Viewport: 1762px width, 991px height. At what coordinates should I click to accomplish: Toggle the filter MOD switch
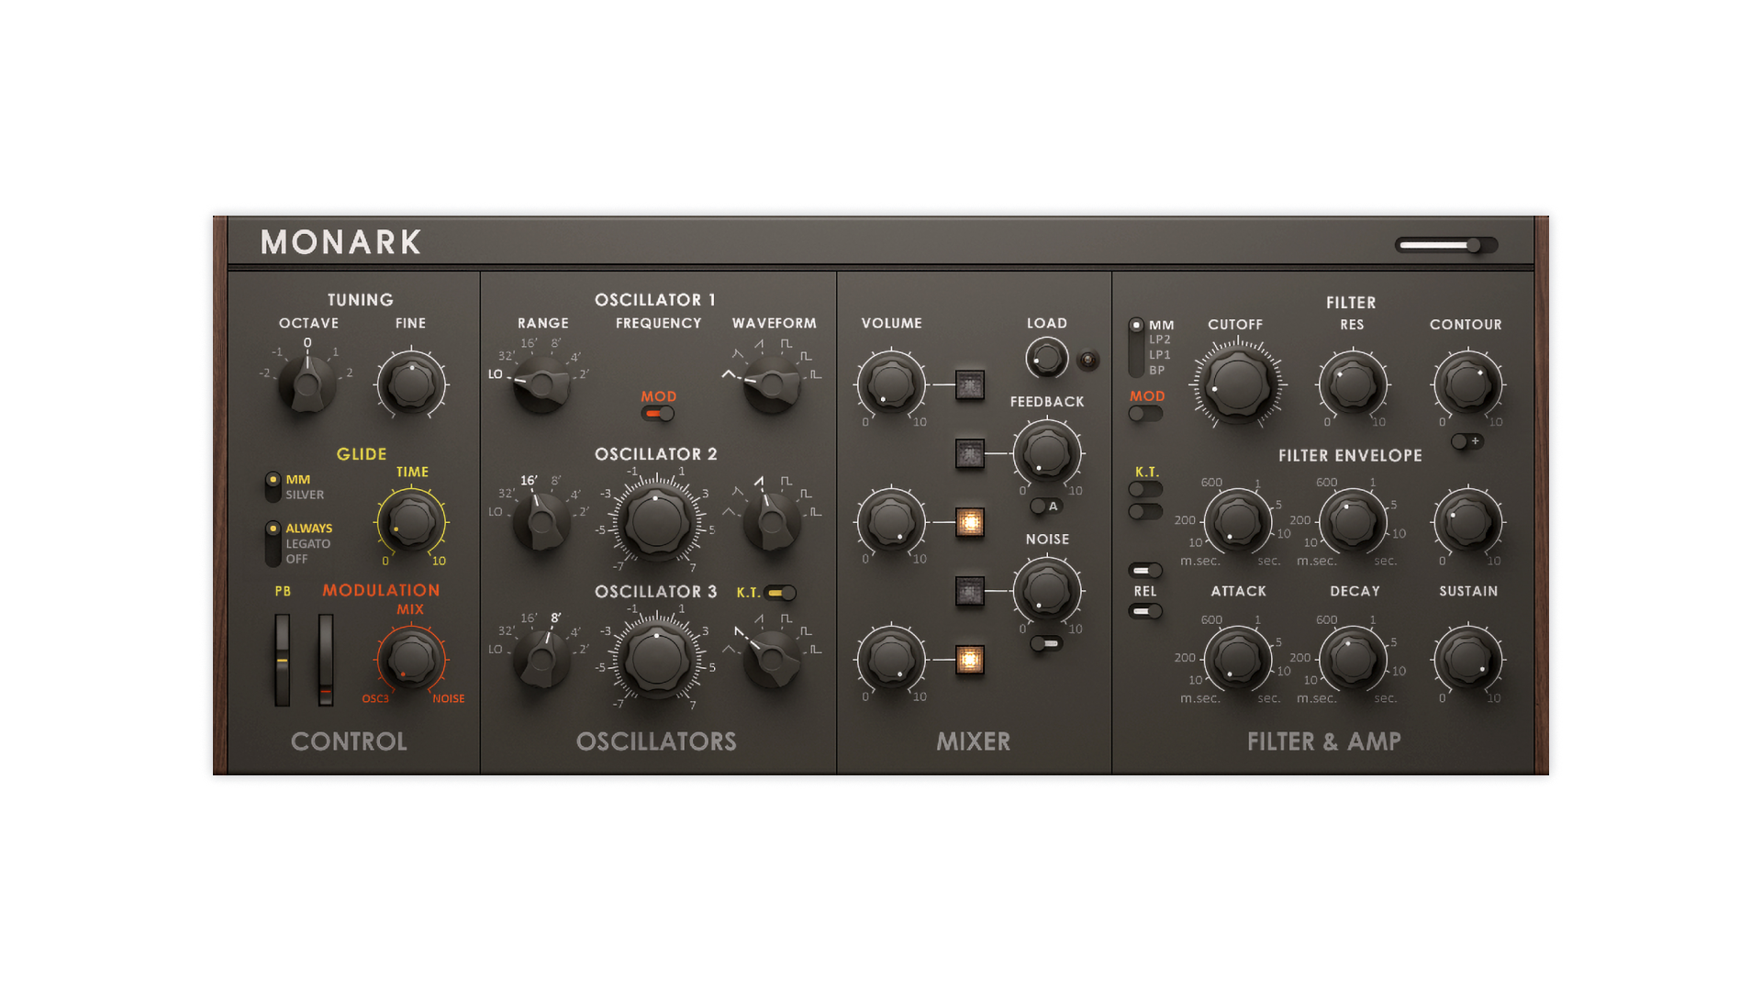1144,414
